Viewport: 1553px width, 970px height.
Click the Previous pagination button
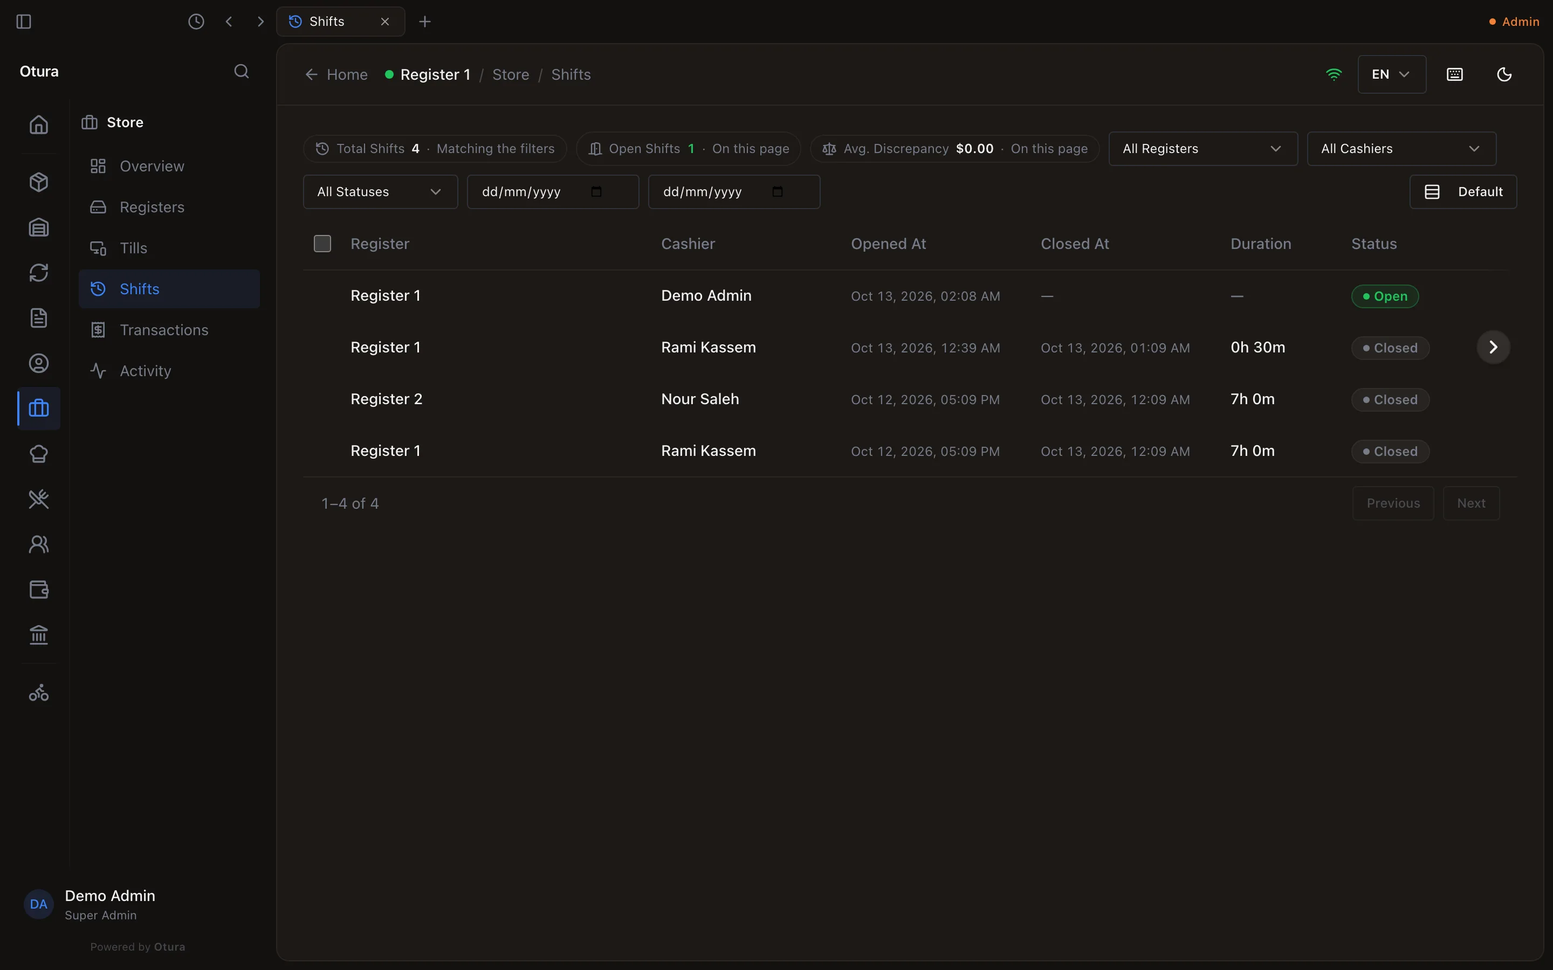pyautogui.click(x=1392, y=504)
